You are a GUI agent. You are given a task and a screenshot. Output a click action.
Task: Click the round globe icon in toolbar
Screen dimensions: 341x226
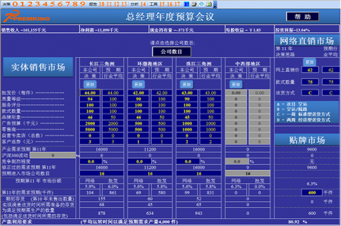coord(201,4)
